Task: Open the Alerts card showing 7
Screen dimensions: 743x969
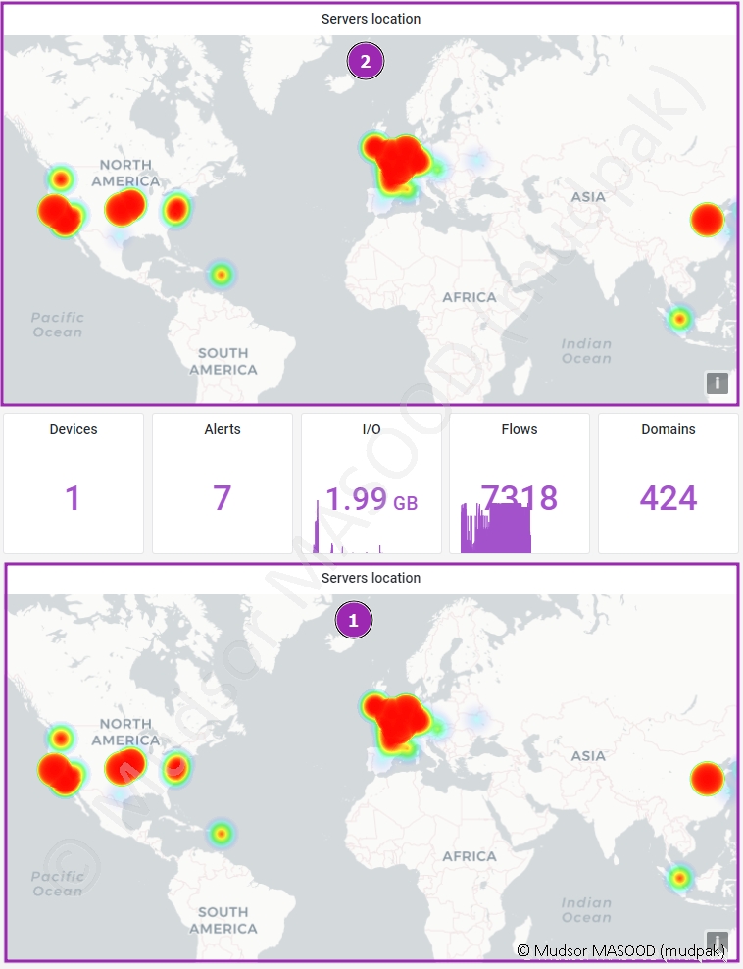Action: [x=223, y=483]
